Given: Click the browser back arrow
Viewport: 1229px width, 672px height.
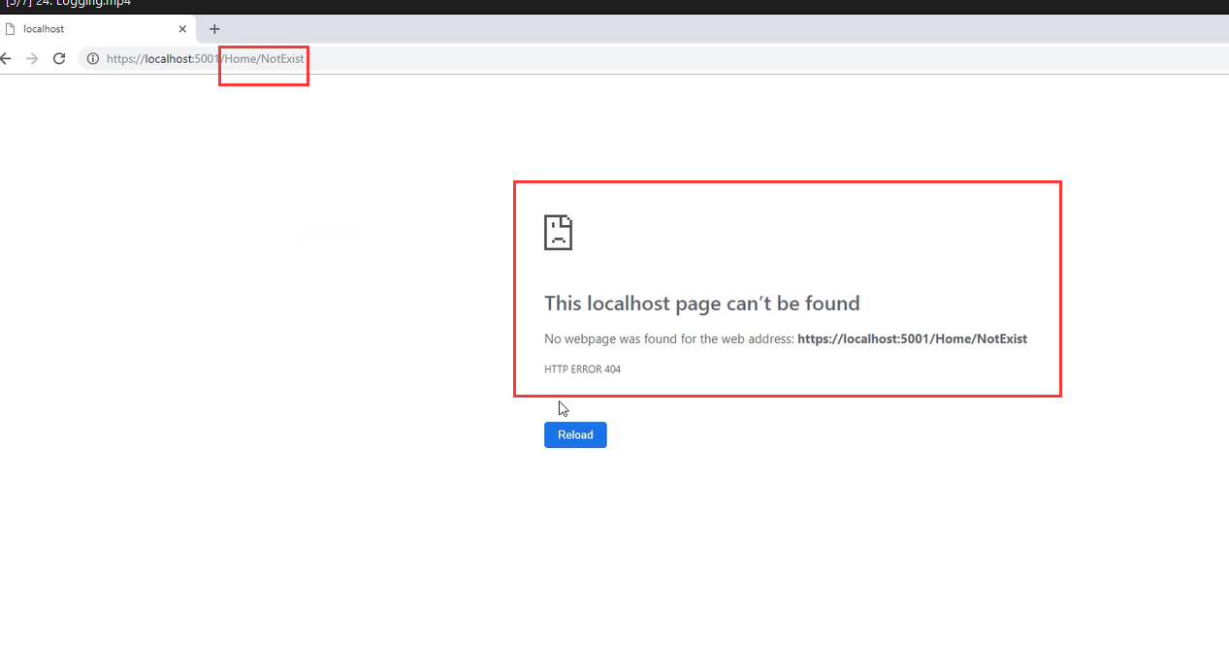Looking at the screenshot, I should [x=6, y=58].
